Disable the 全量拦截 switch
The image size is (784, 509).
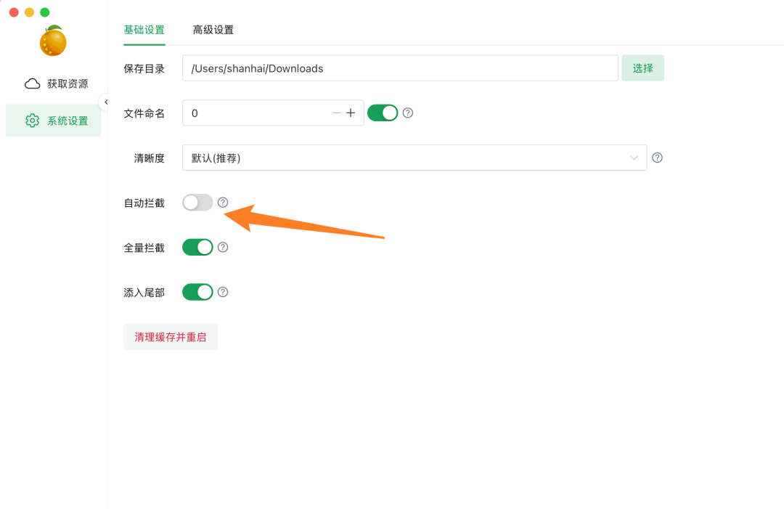click(197, 247)
